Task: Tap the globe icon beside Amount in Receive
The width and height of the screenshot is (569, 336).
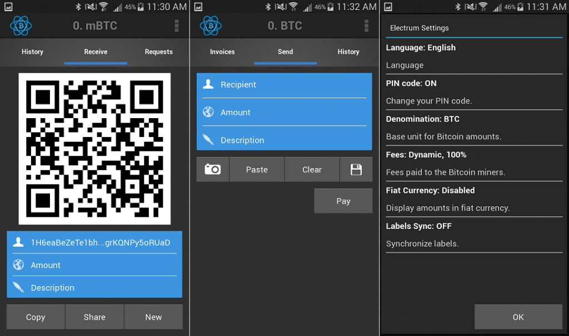Action: click(18, 264)
